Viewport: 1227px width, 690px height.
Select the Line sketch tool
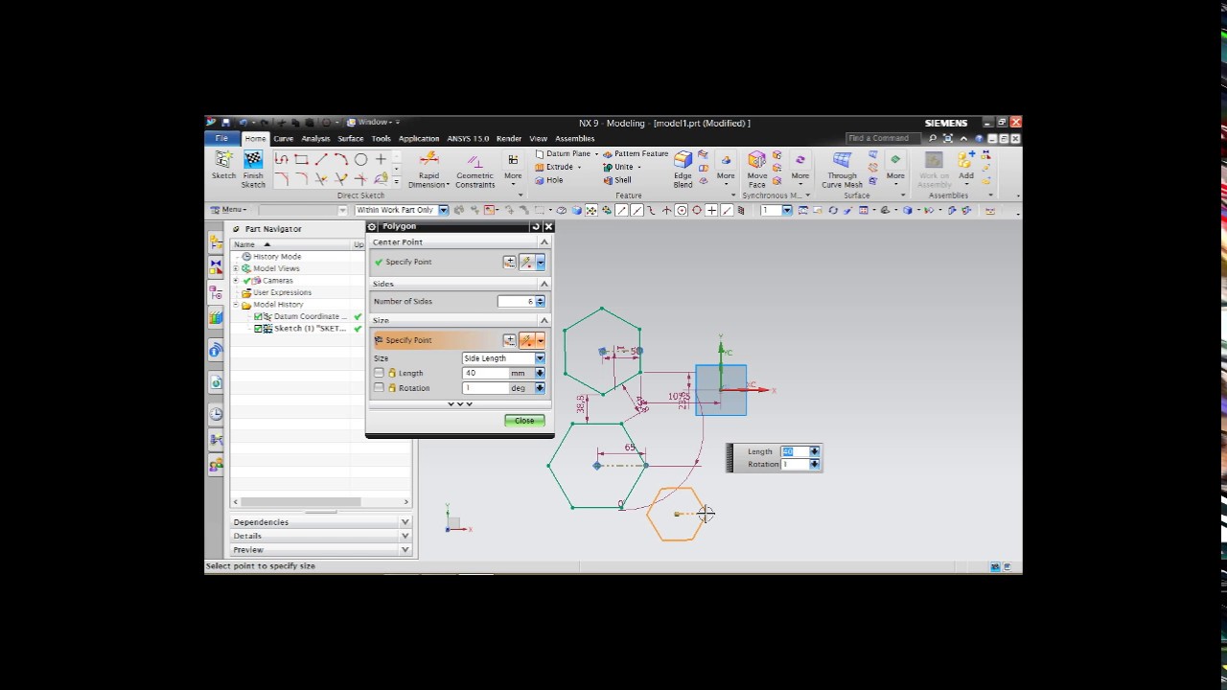click(321, 159)
